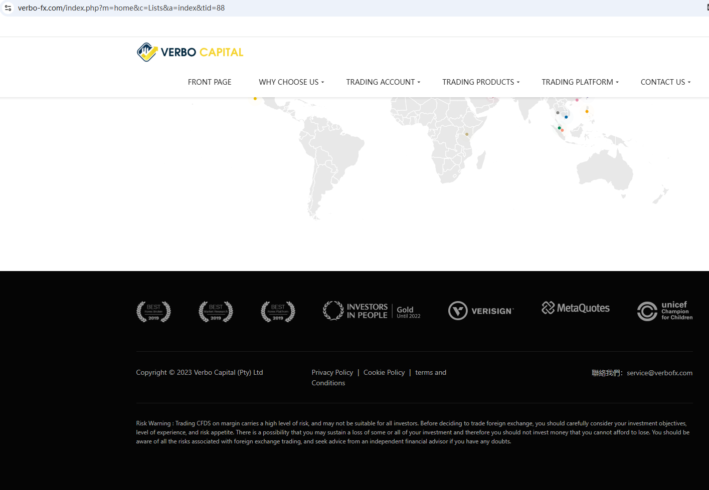The width and height of the screenshot is (709, 490).
Task: Open the site information icon in address bar
Action: point(8,8)
